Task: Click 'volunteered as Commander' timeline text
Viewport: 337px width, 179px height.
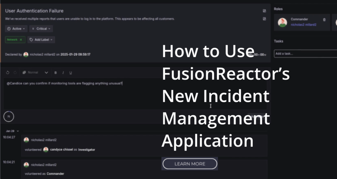Action: (x=44, y=174)
